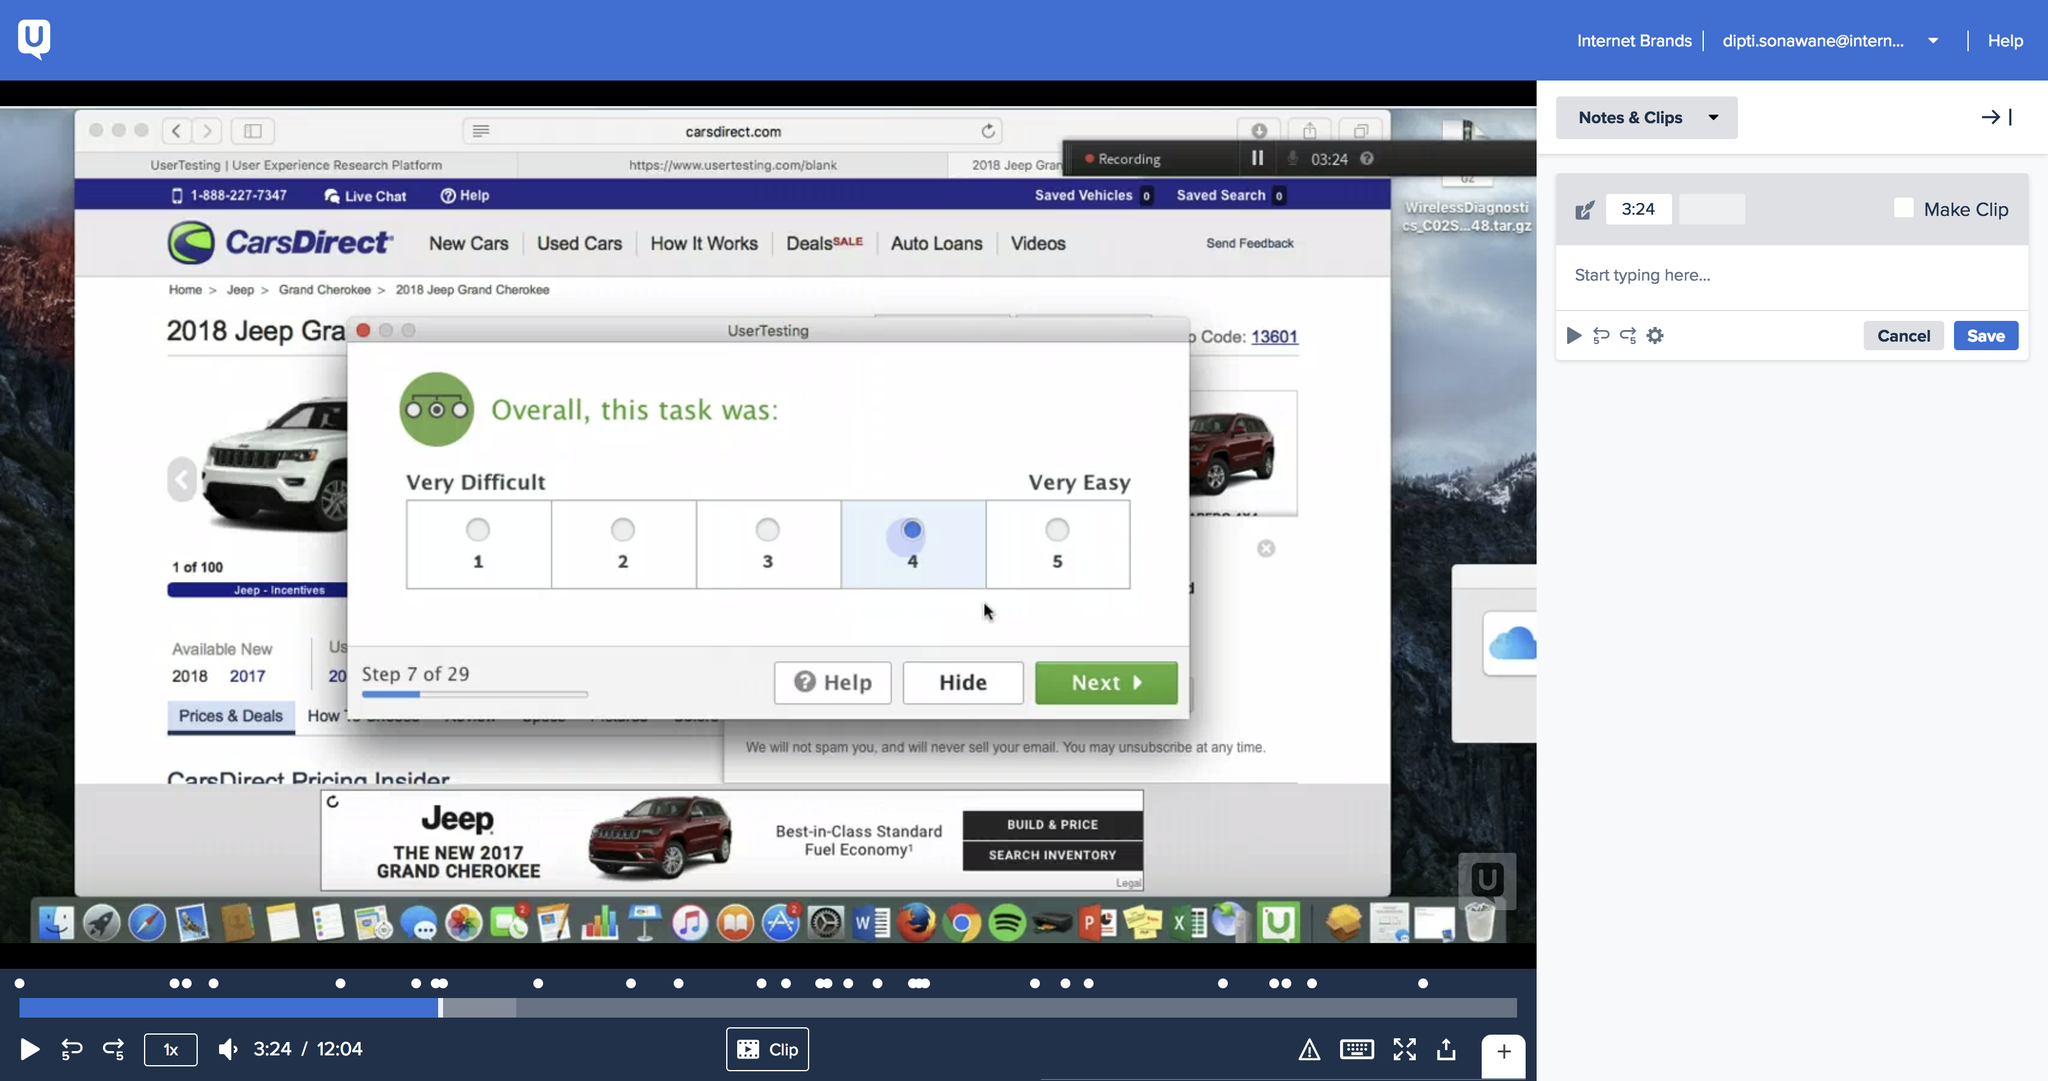Skip back 5 seconds in player
This screenshot has height=1081, width=2048.
pyautogui.click(x=71, y=1049)
